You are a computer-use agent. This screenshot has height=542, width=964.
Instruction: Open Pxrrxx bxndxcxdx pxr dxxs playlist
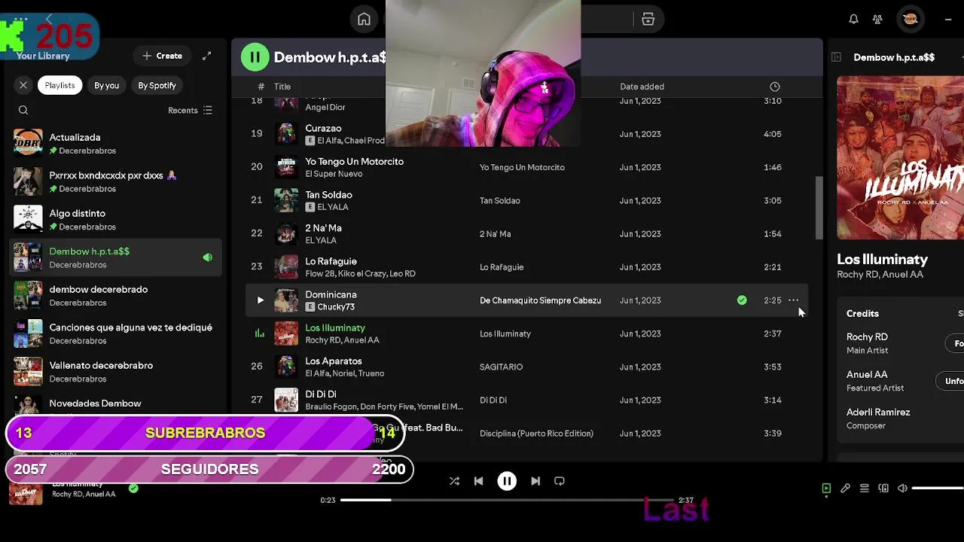117,181
